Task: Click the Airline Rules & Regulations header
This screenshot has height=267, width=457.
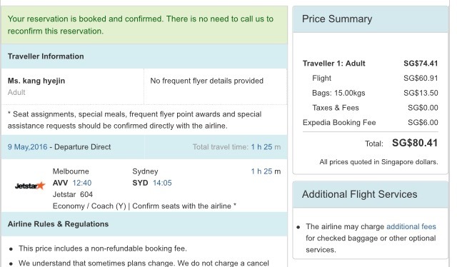Action: click(144, 224)
